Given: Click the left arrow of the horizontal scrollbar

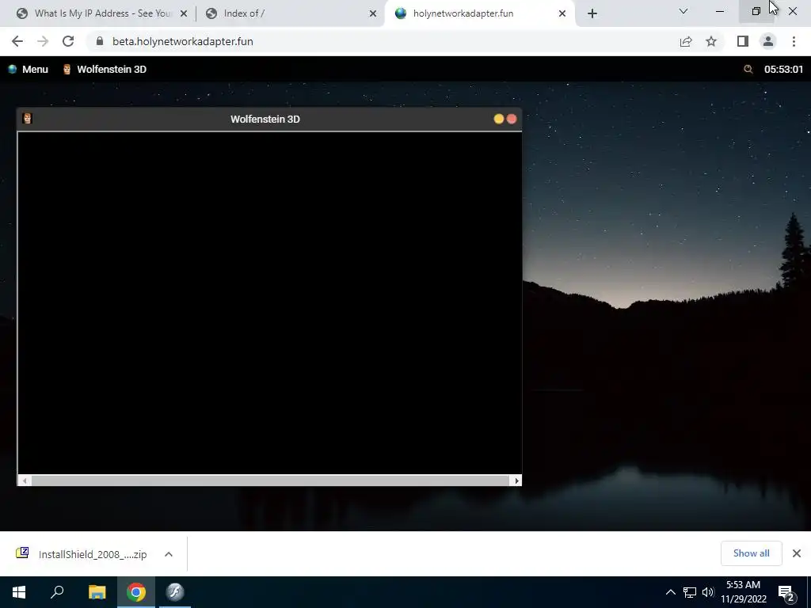Looking at the screenshot, I should click(25, 481).
